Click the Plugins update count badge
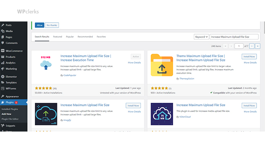Screen dimensions: 265x153 tap(16, 102)
